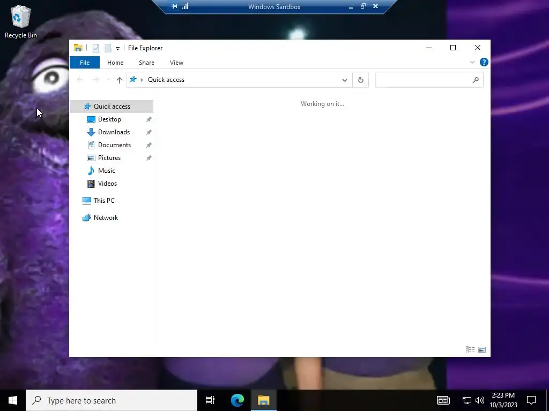The width and height of the screenshot is (549, 411).
Task: Go up one level with the Up arrow
Action: pos(120,80)
